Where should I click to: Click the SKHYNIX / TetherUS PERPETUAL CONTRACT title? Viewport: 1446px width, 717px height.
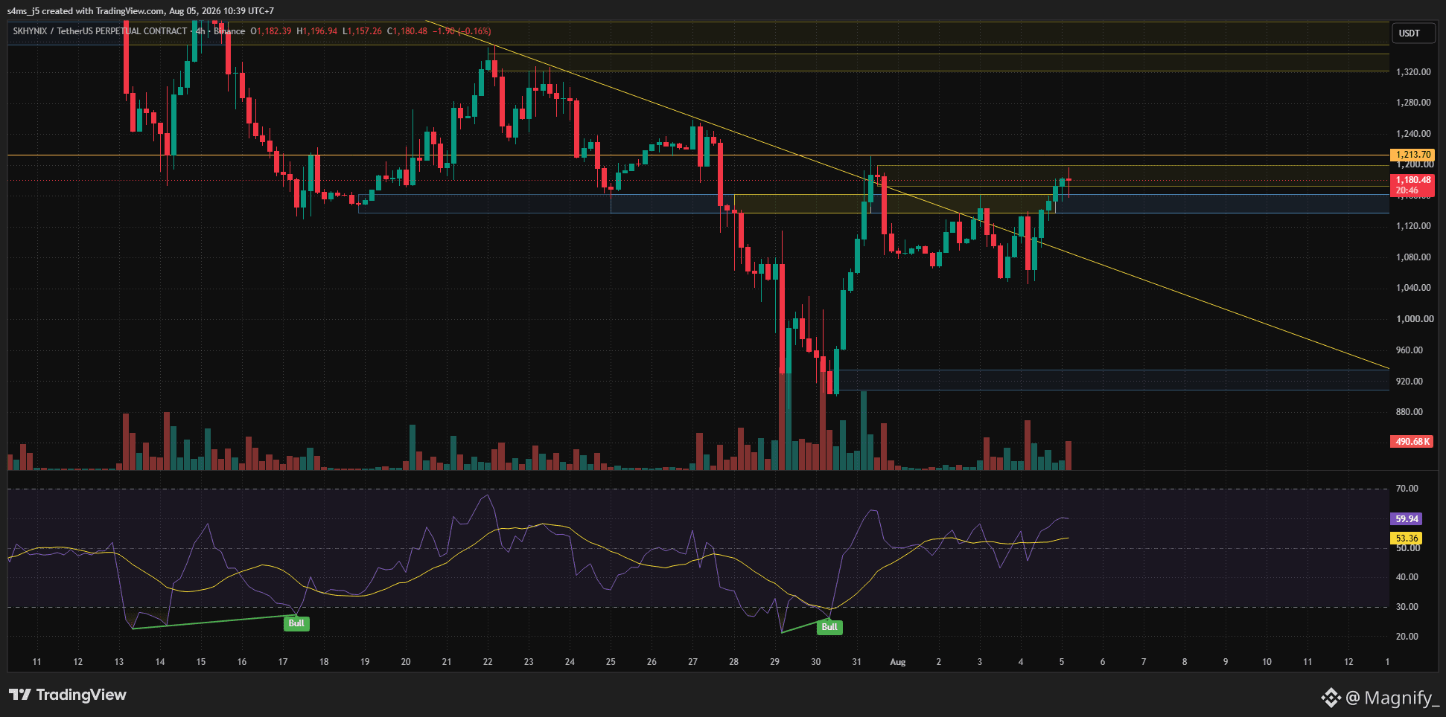pos(100,31)
